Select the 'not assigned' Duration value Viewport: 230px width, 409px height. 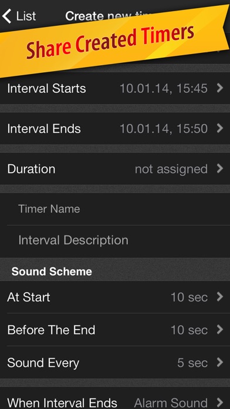pos(171,169)
